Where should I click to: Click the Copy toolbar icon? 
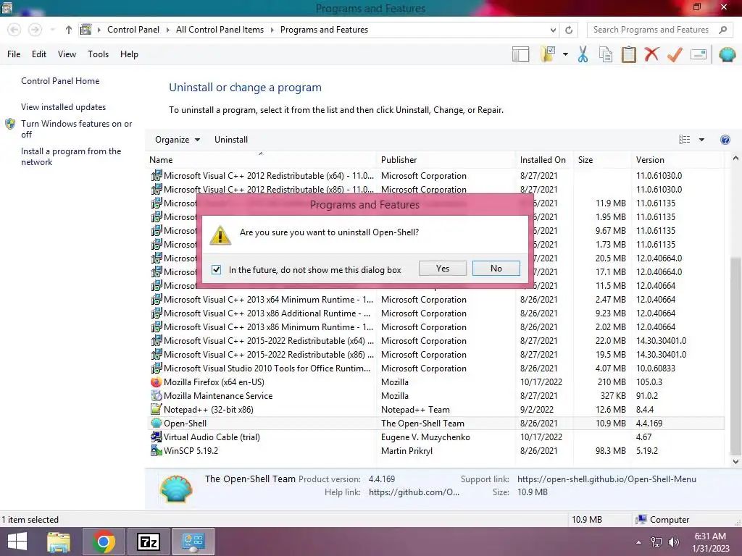point(606,54)
